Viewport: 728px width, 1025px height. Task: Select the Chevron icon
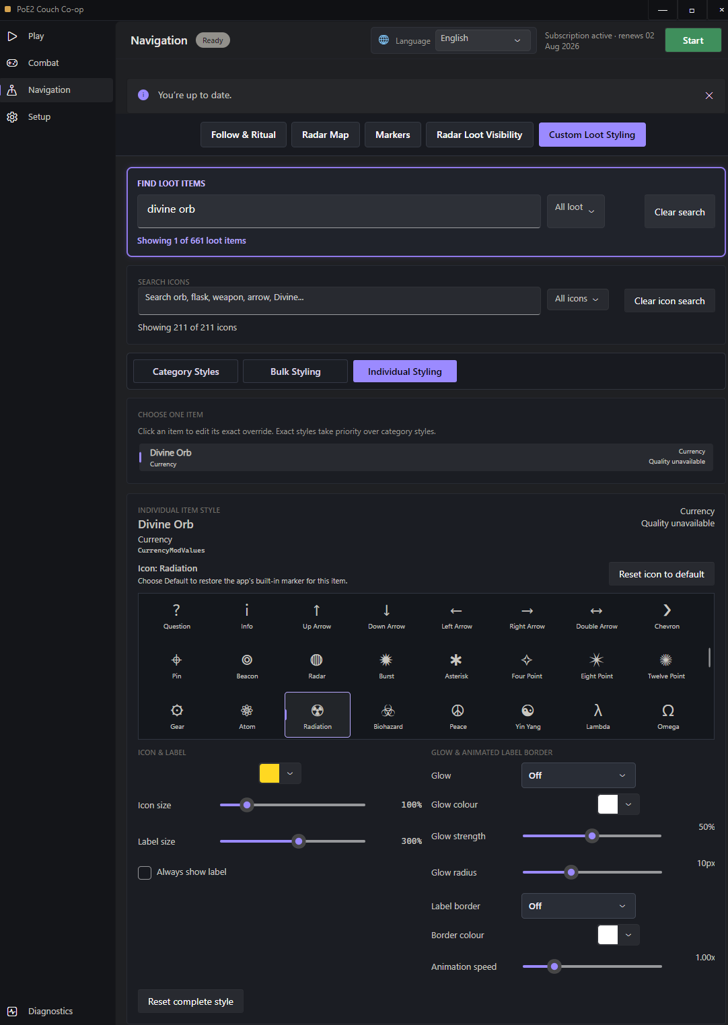point(667,615)
